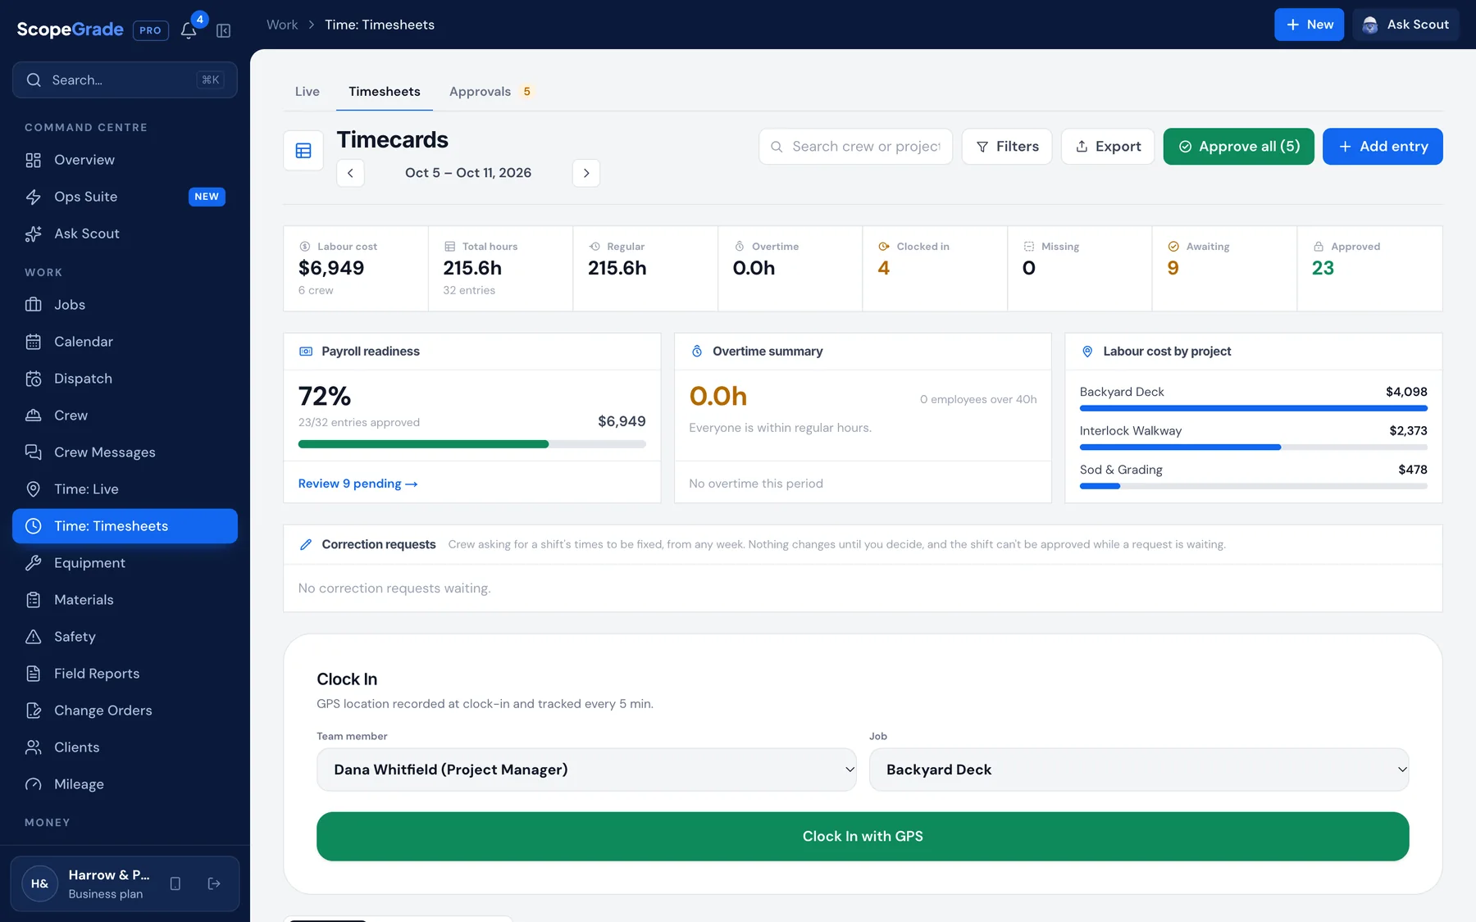Export the timecards
This screenshot has height=922, width=1476.
[x=1108, y=147]
